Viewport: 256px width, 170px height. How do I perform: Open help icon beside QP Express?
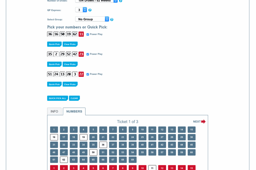click(x=90, y=10)
